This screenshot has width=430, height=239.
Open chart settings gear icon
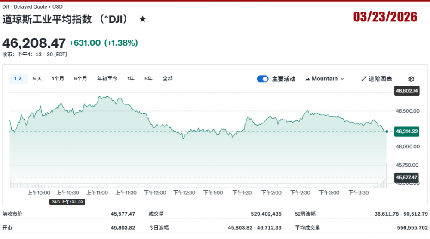click(411, 79)
